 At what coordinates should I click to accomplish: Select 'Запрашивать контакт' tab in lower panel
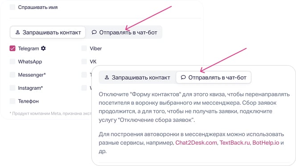tap(137, 77)
